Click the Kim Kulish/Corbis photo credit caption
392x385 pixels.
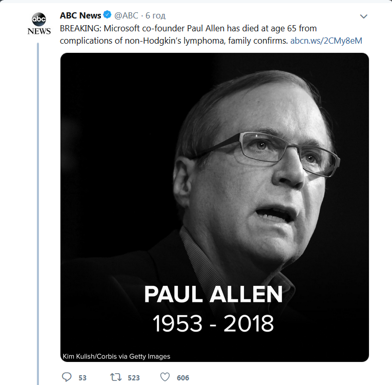(116, 356)
